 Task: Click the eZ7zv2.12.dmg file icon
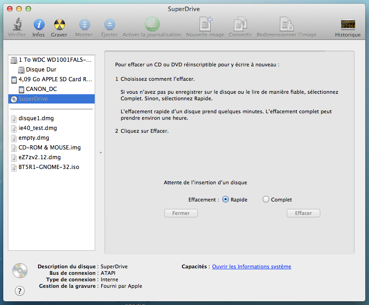pos(14,157)
